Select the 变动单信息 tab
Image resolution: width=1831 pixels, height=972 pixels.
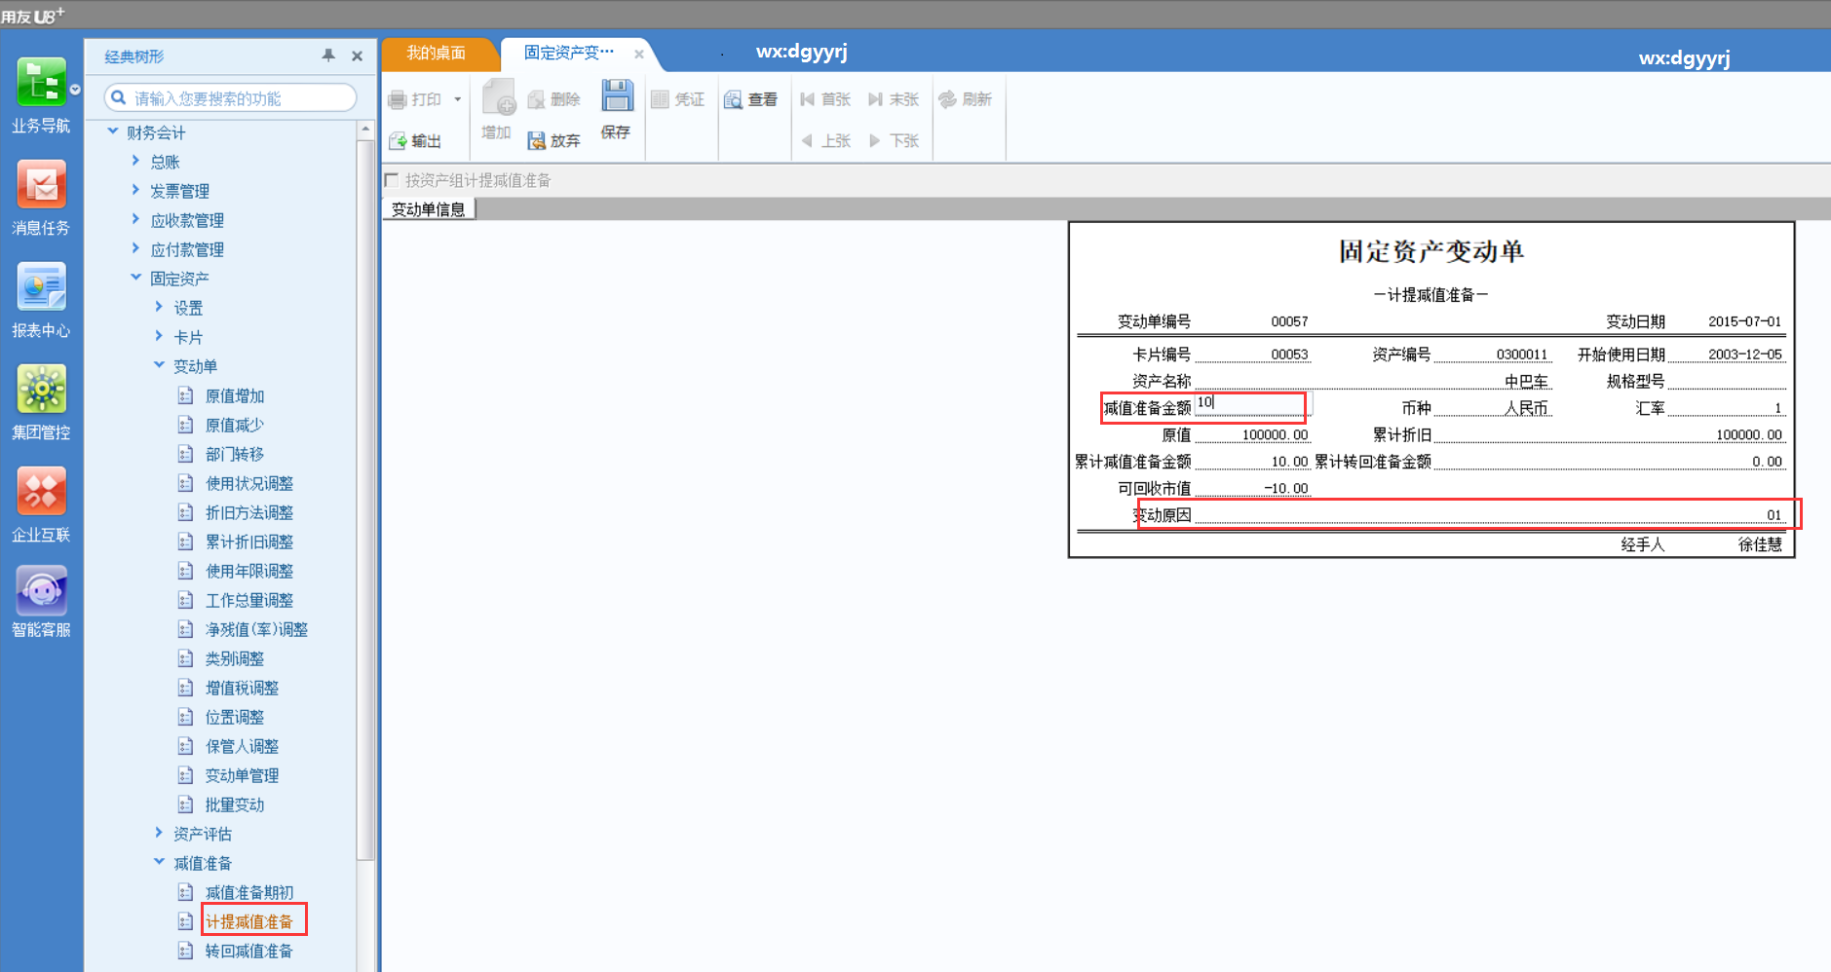(x=429, y=208)
